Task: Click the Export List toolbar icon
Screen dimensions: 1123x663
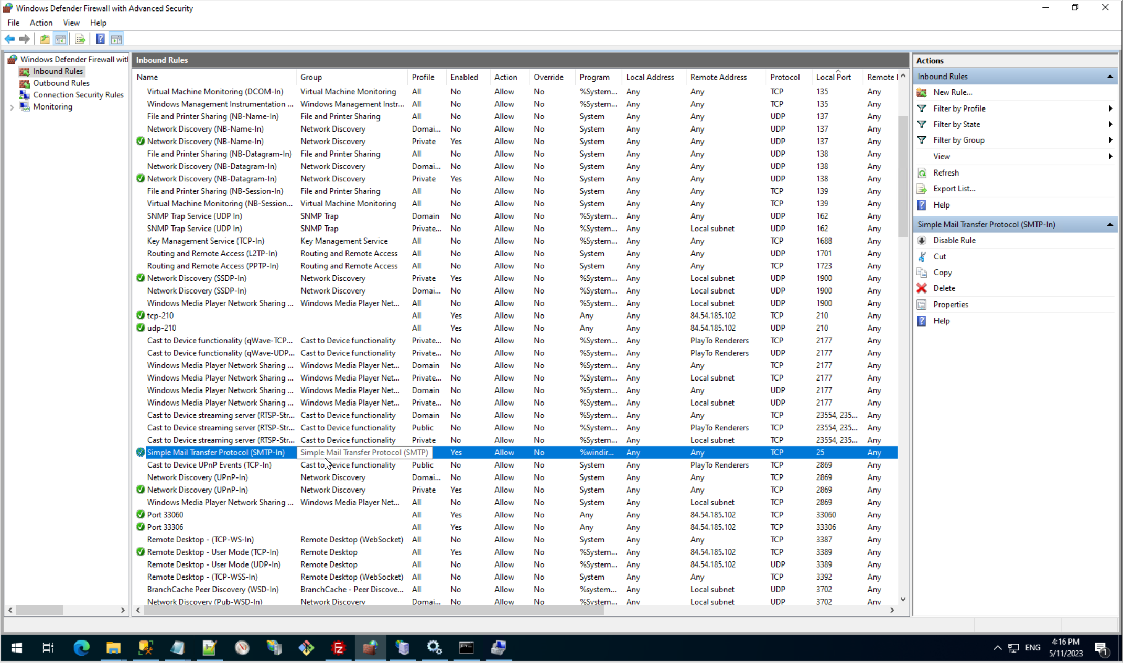Action: tap(80, 39)
